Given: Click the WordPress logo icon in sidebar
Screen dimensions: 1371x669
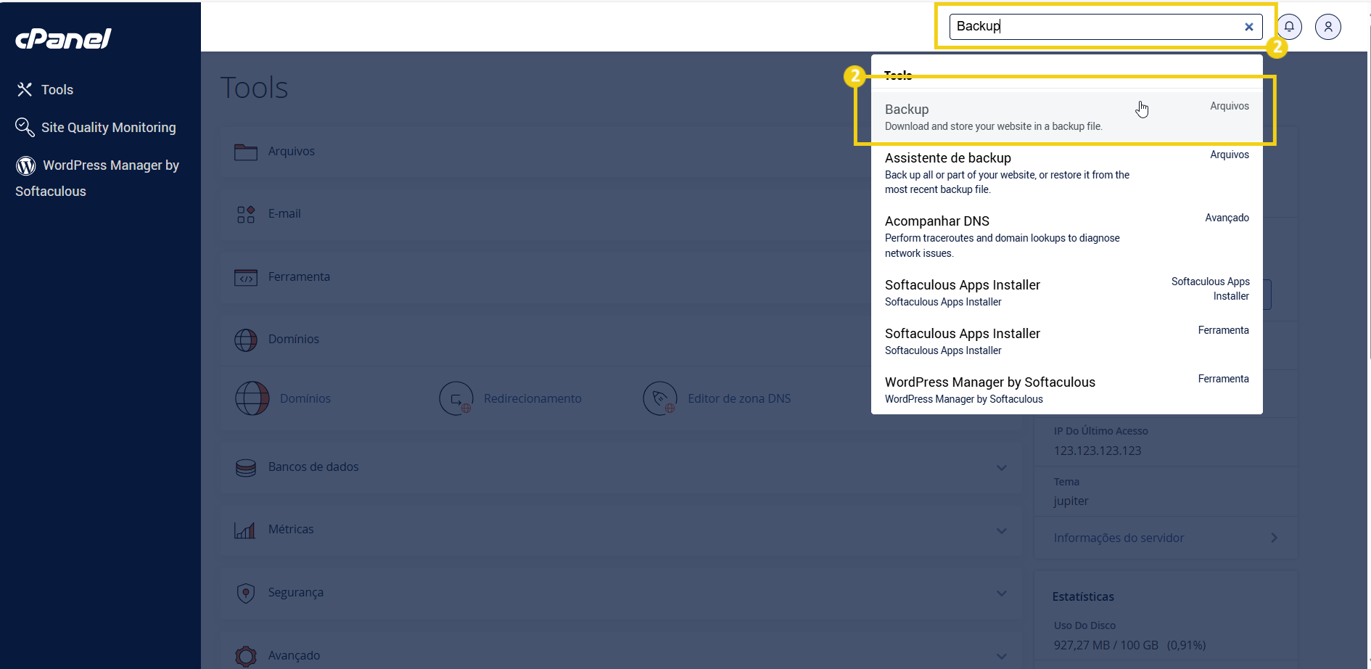Looking at the screenshot, I should click(x=26, y=165).
